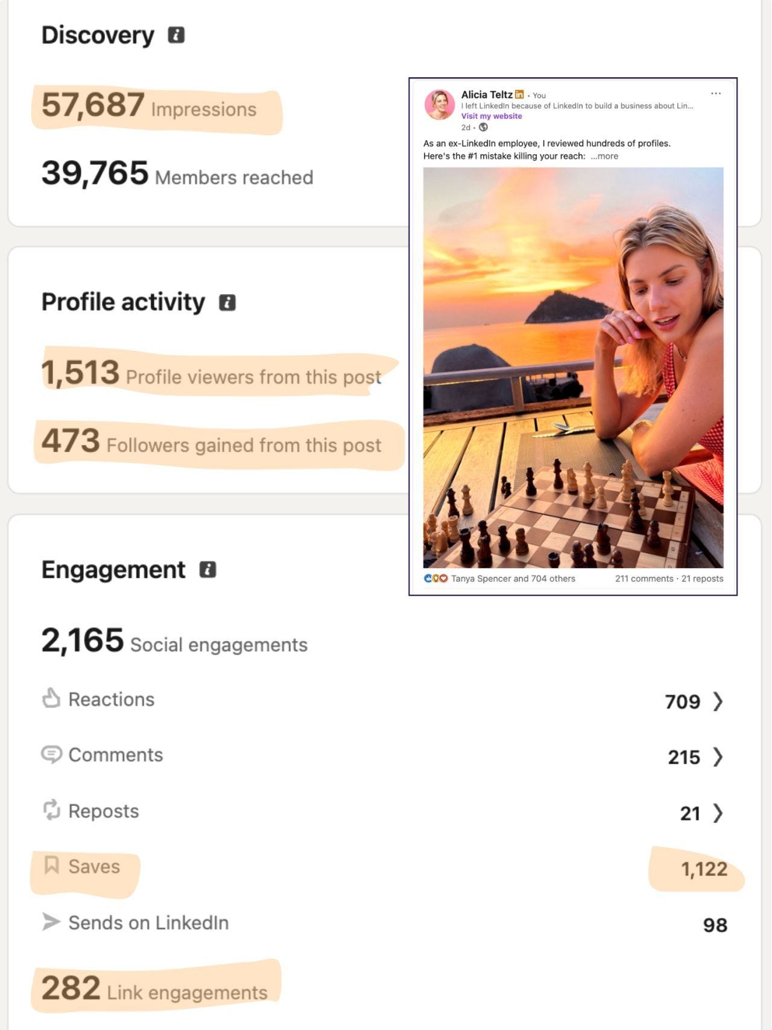Click Alicia Teltz's profile avatar

[x=440, y=104]
